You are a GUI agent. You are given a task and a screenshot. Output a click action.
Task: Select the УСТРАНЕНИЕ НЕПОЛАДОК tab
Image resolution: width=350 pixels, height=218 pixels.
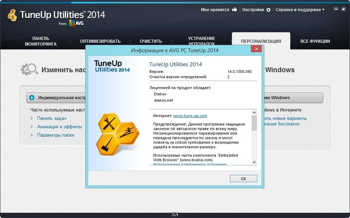[x=202, y=40]
